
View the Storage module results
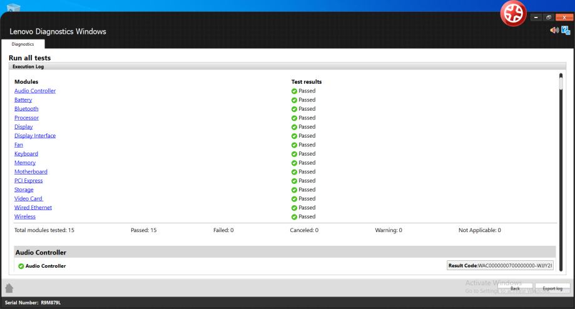(24, 190)
